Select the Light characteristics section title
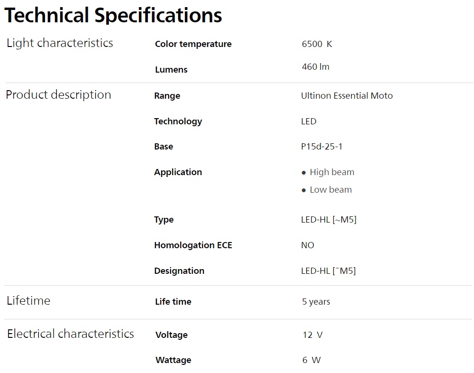Viewport: 474px width, 373px height. point(60,43)
